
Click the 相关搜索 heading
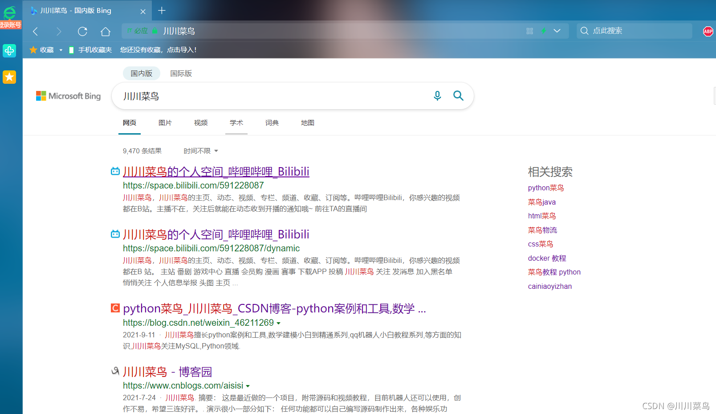click(x=550, y=172)
